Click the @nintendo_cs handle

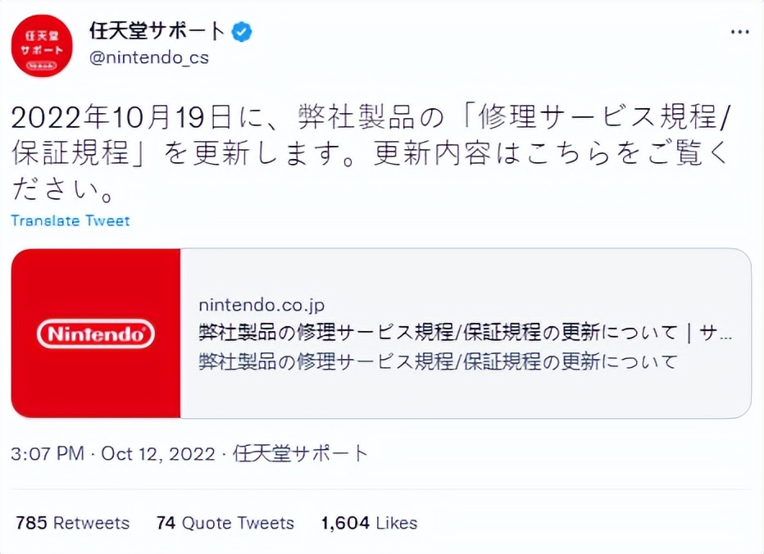[149, 57]
